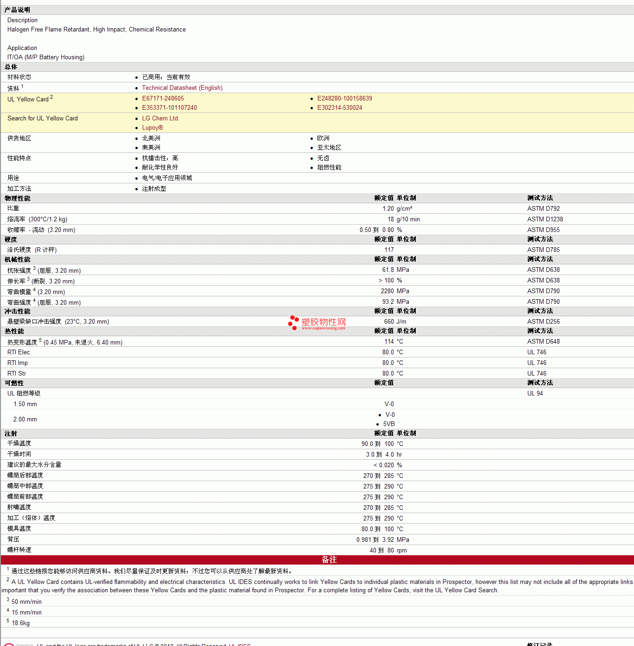Click the flexural strength value 93.2 MPa
Viewport: 634px width, 646px height.
click(396, 302)
